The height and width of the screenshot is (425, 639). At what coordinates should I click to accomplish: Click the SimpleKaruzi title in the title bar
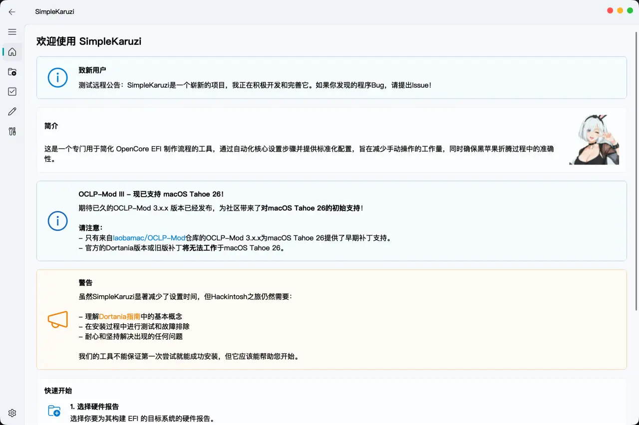54,12
